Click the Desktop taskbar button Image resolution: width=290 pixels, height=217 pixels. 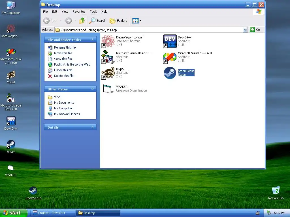pyautogui.click(x=98, y=213)
